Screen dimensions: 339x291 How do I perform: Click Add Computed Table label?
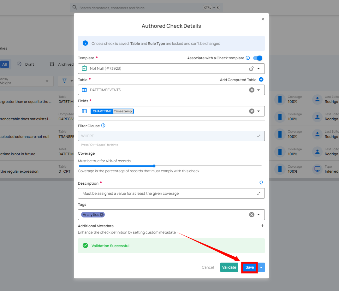(x=238, y=80)
